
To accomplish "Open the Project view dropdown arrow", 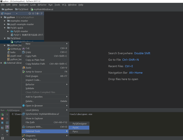I will pos(17,14).
